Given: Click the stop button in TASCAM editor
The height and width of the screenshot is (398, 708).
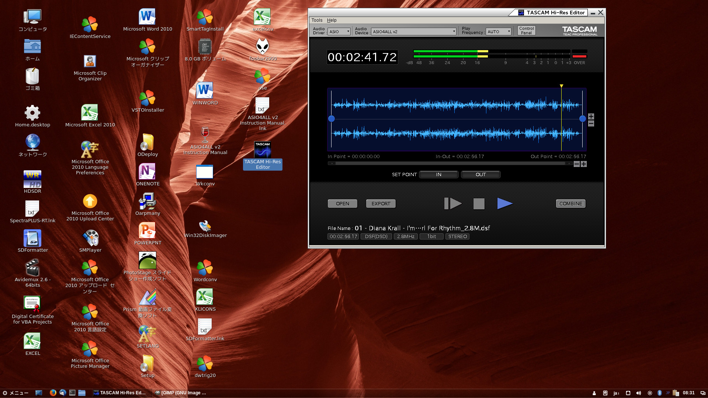Looking at the screenshot, I should [478, 203].
